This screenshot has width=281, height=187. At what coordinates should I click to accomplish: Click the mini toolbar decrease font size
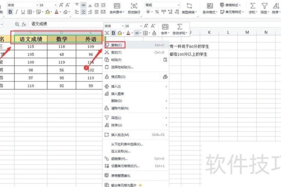(153, 26)
